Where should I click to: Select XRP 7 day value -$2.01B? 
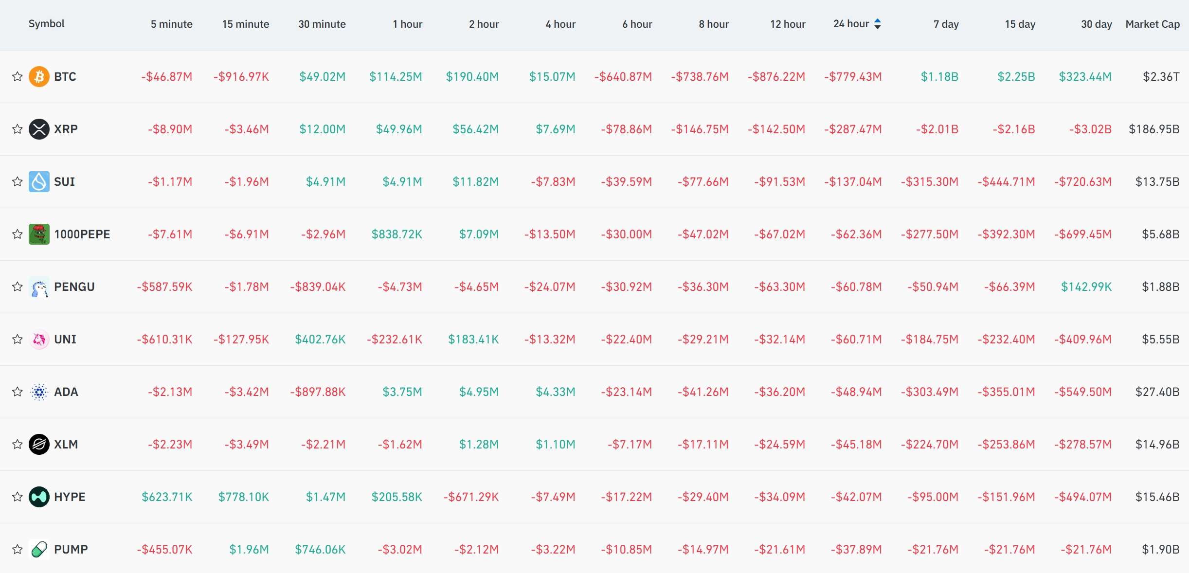click(x=937, y=129)
